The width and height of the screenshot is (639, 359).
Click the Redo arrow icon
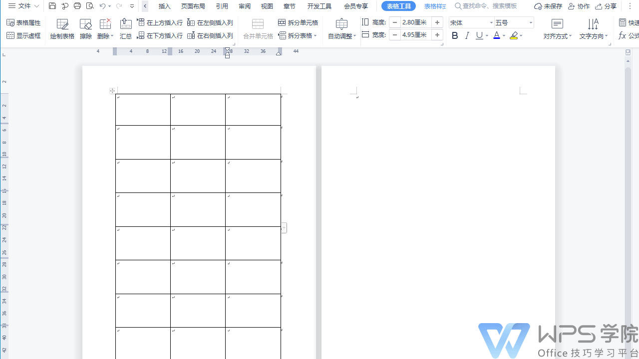tap(119, 6)
